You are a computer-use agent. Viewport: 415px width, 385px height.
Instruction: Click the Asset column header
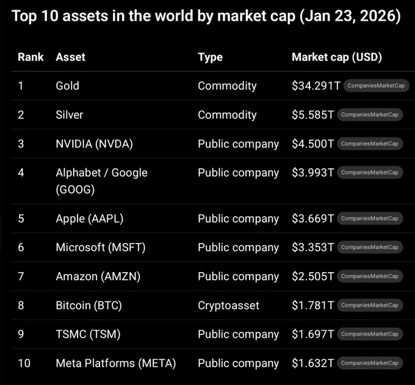click(x=71, y=57)
